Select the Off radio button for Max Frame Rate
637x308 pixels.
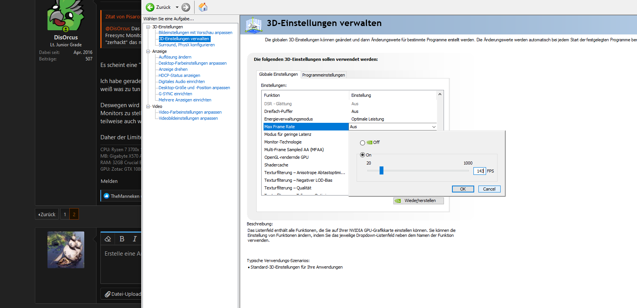362,143
